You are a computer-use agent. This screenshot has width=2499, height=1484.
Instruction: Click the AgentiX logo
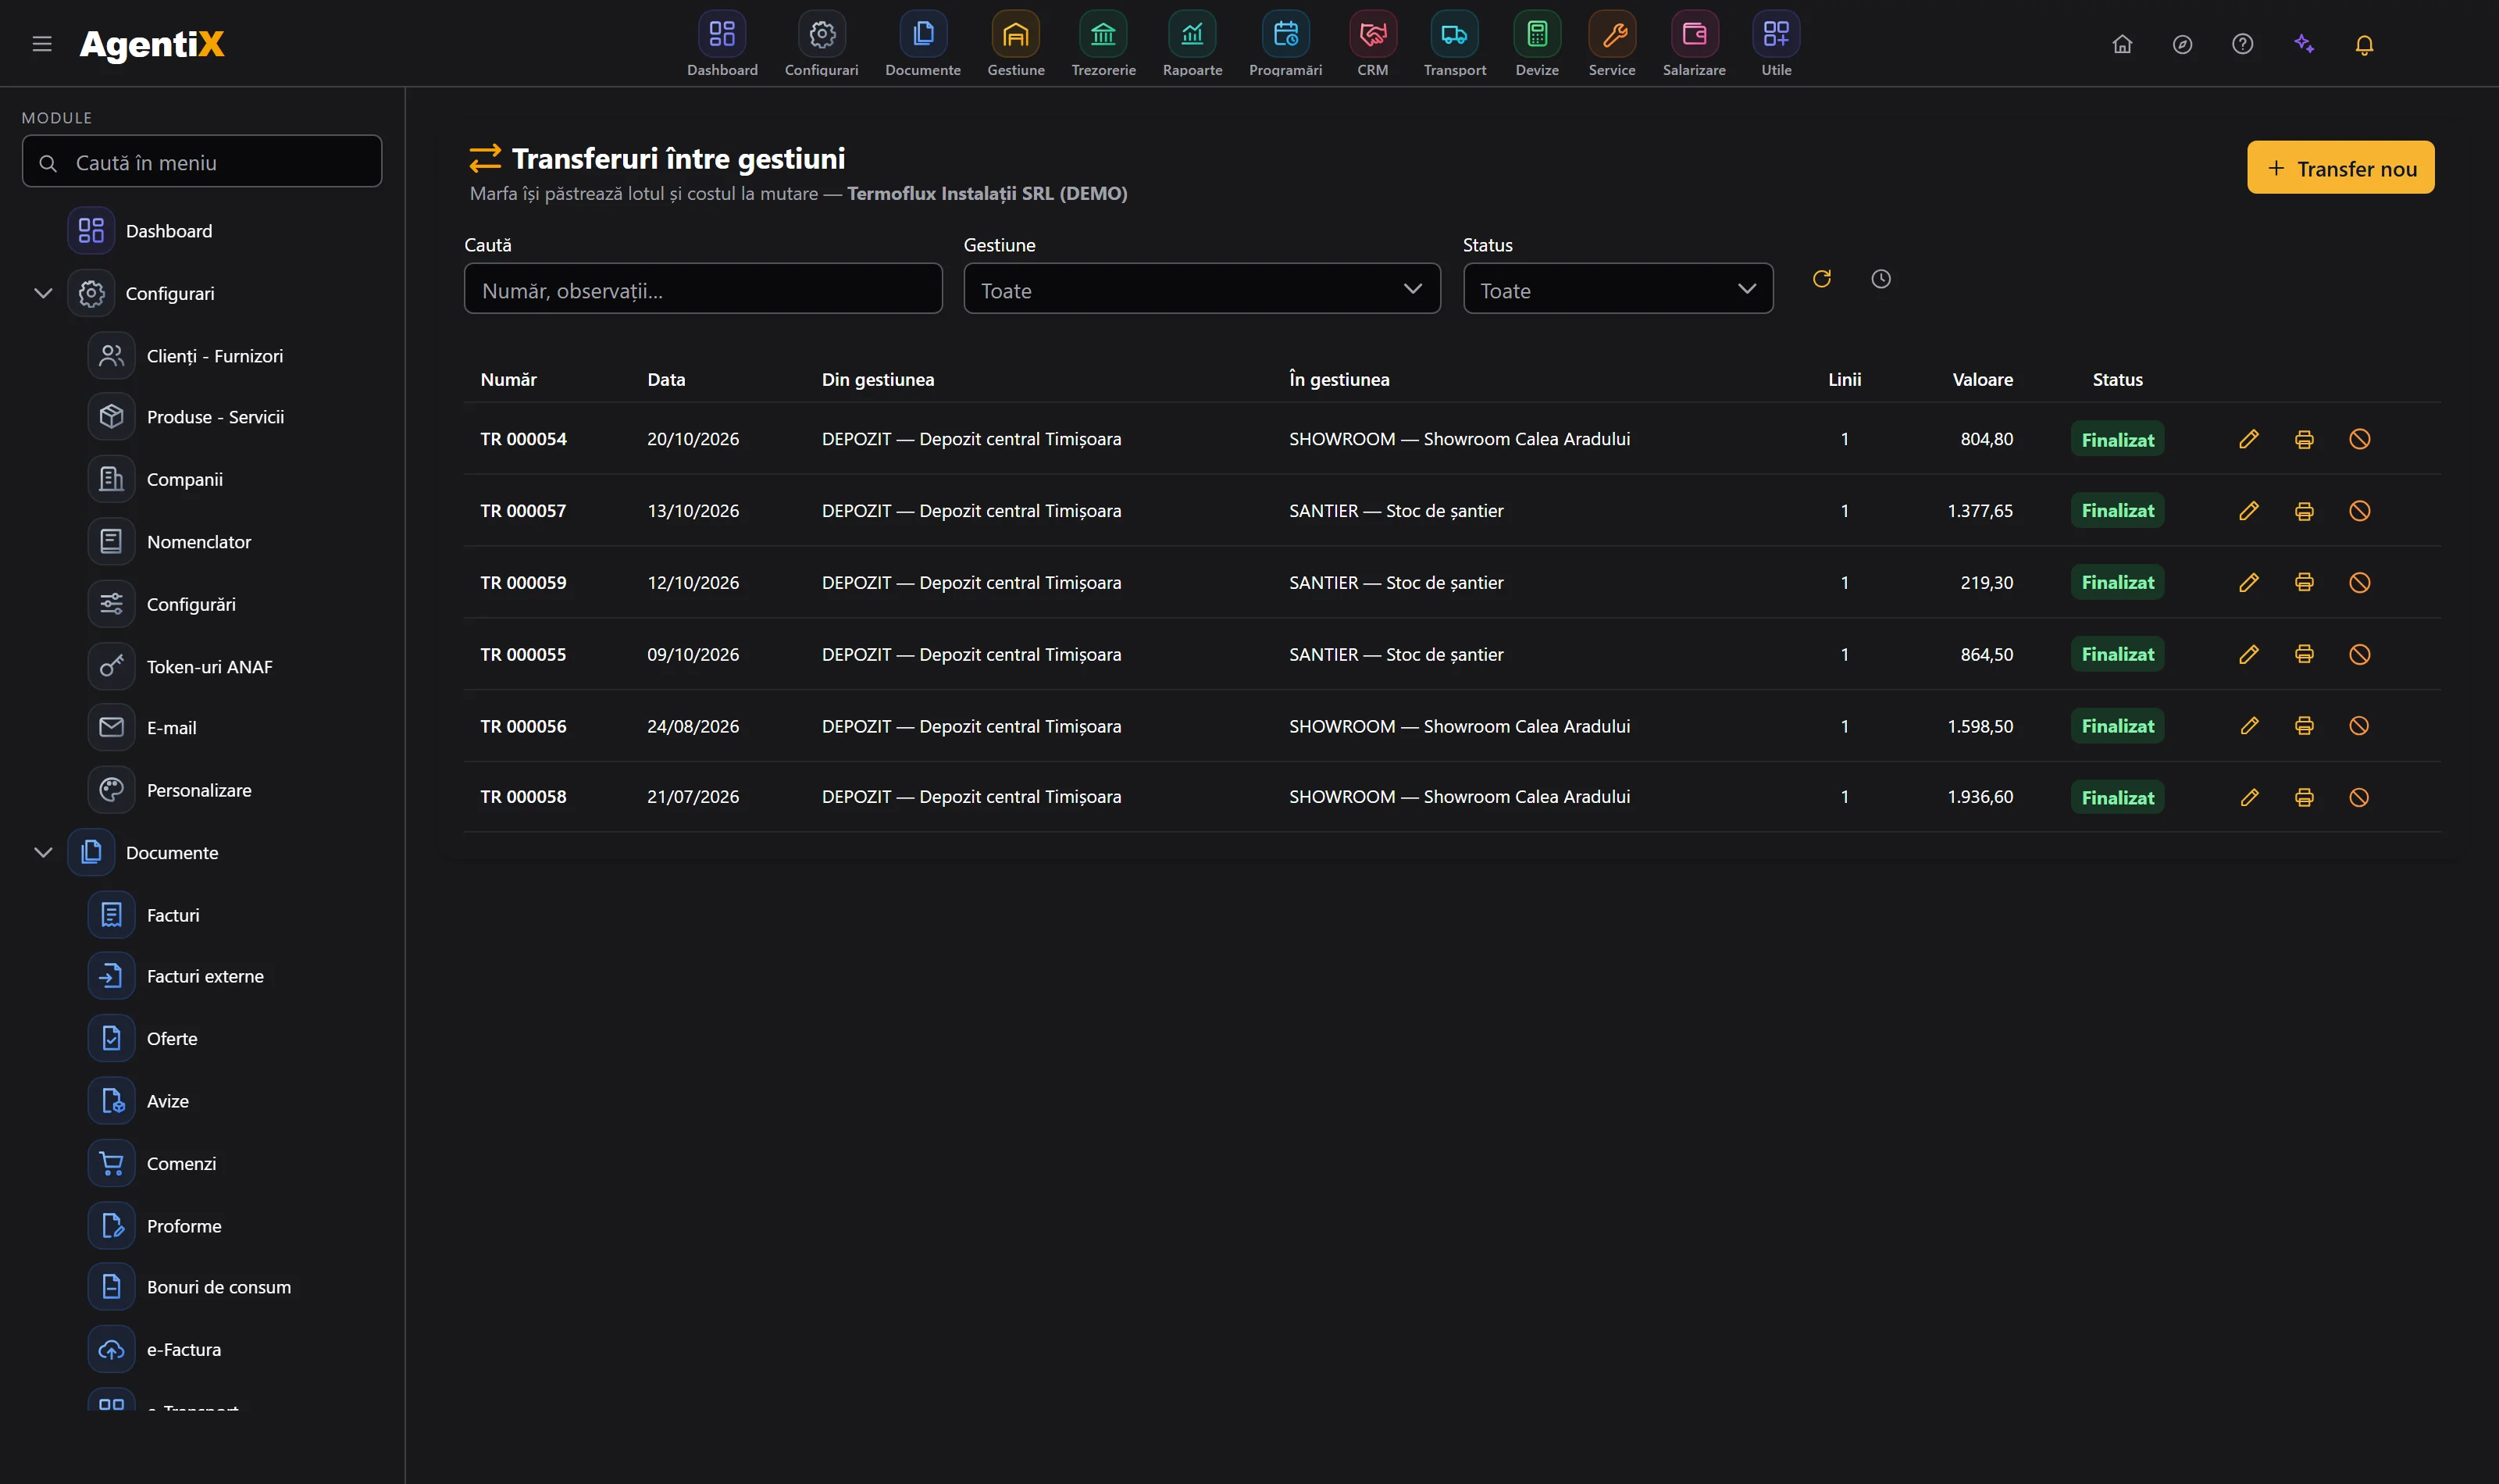coord(152,44)
